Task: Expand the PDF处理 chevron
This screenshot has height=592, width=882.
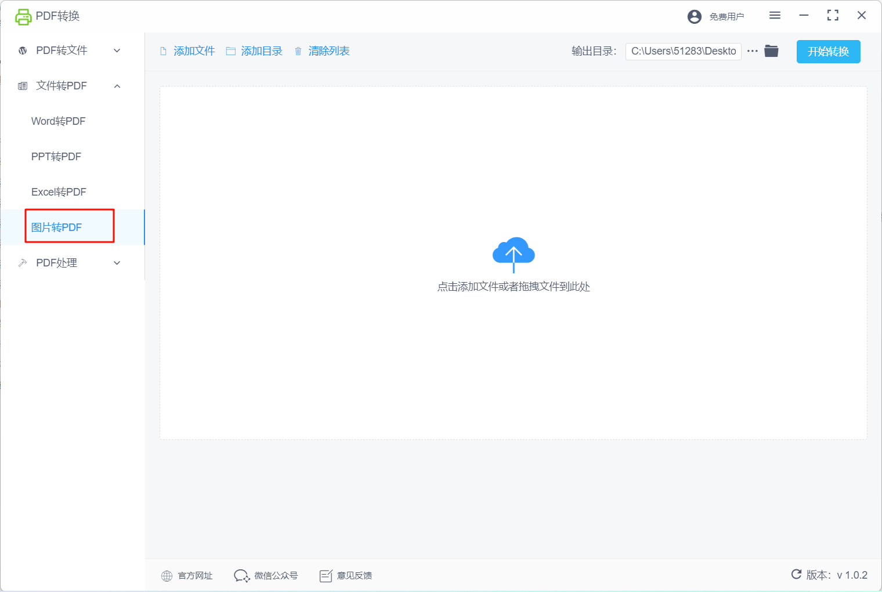Action: click(117, 263)
